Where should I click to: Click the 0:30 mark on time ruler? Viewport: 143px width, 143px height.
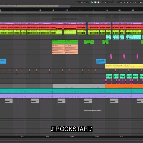97,137
